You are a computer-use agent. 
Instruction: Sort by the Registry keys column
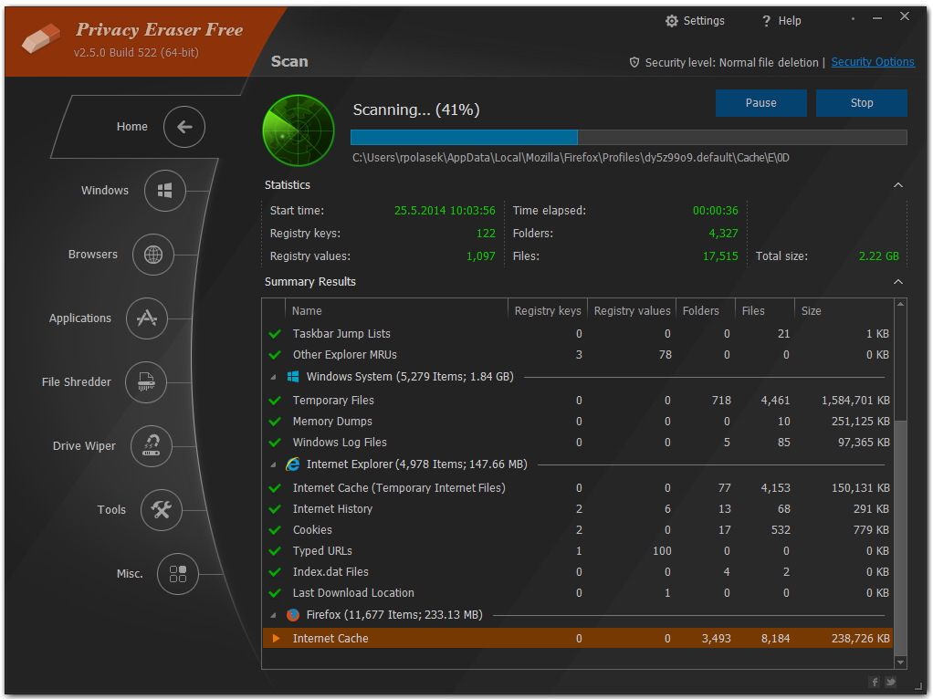tap(548, 310)
